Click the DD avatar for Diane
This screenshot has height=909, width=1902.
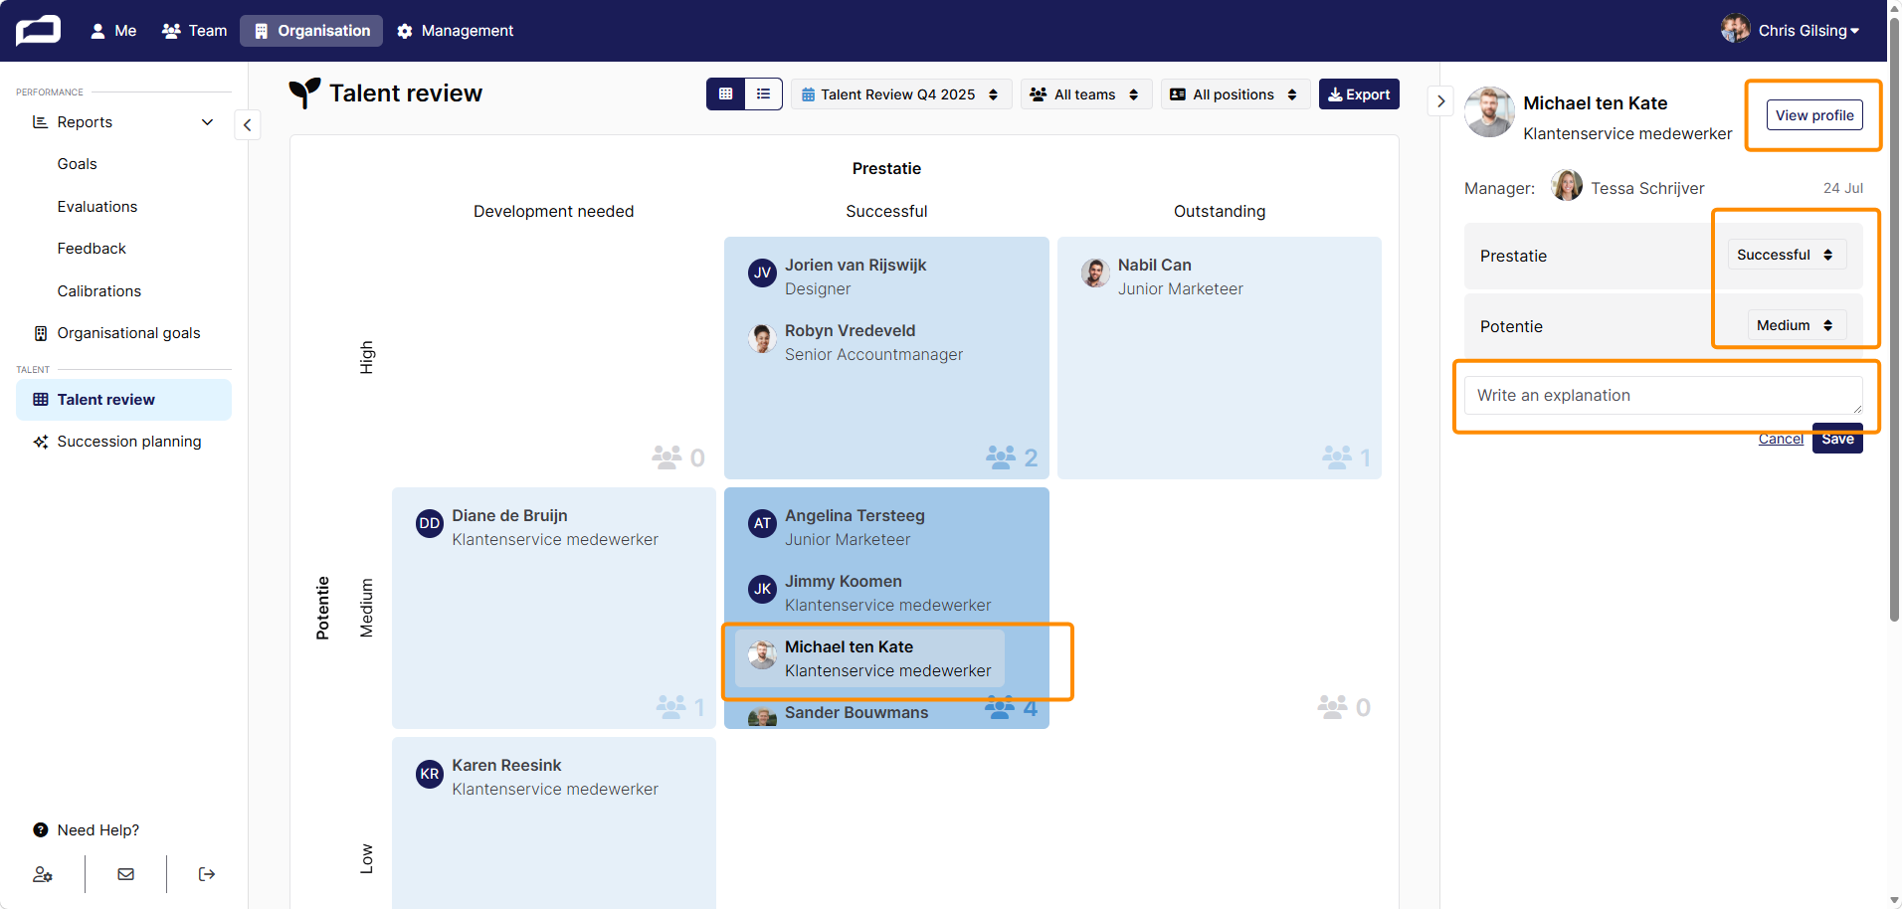(430, 523)
